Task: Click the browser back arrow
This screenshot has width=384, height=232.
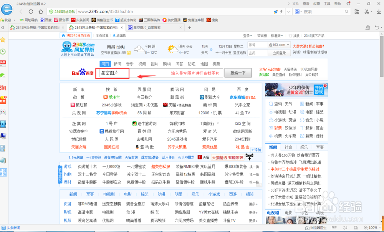Action: tap(21, 12)
